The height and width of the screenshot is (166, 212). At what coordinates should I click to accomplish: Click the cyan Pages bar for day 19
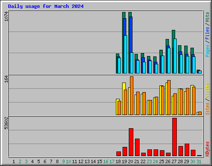point(125,54)
